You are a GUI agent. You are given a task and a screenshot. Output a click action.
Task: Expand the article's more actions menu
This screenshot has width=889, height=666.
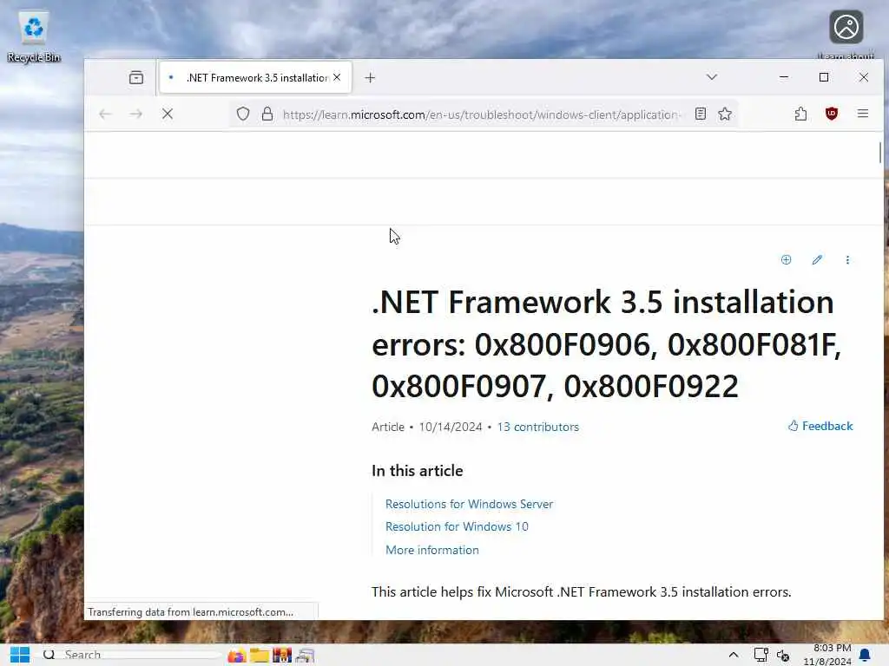(x=847, y=260)
